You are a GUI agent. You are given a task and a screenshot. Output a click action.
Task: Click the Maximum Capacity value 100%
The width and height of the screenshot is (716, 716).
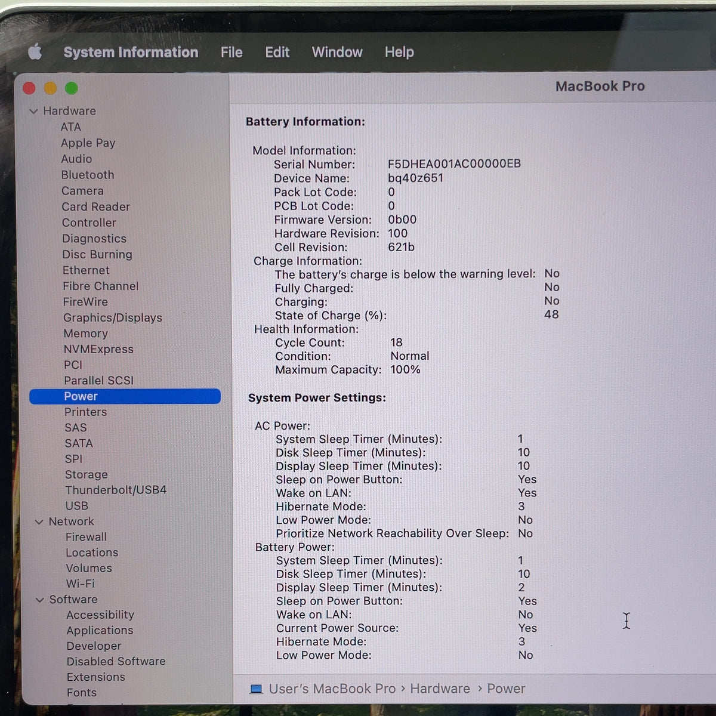405,369
